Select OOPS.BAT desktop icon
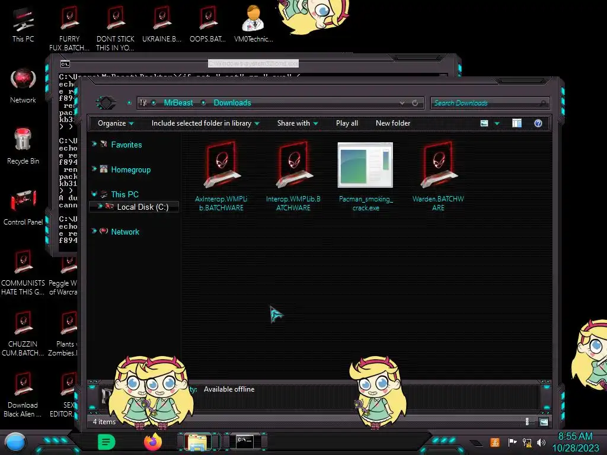This screenshot has width=607, height=455. 208,24
